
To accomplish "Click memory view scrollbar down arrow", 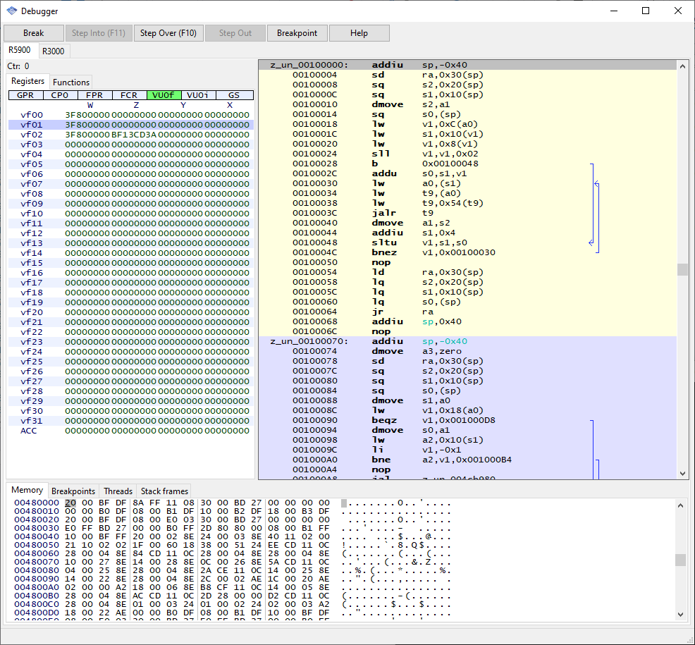I will [x=680, y=615].
